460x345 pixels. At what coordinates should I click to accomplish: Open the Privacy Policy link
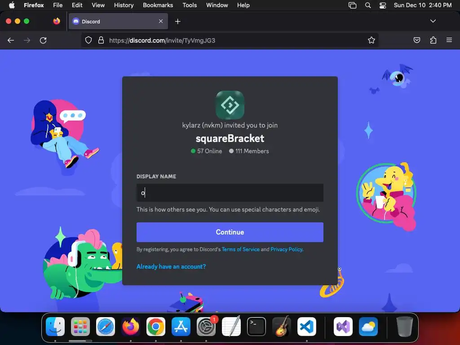pyautogui.click(x=287, y=249)
